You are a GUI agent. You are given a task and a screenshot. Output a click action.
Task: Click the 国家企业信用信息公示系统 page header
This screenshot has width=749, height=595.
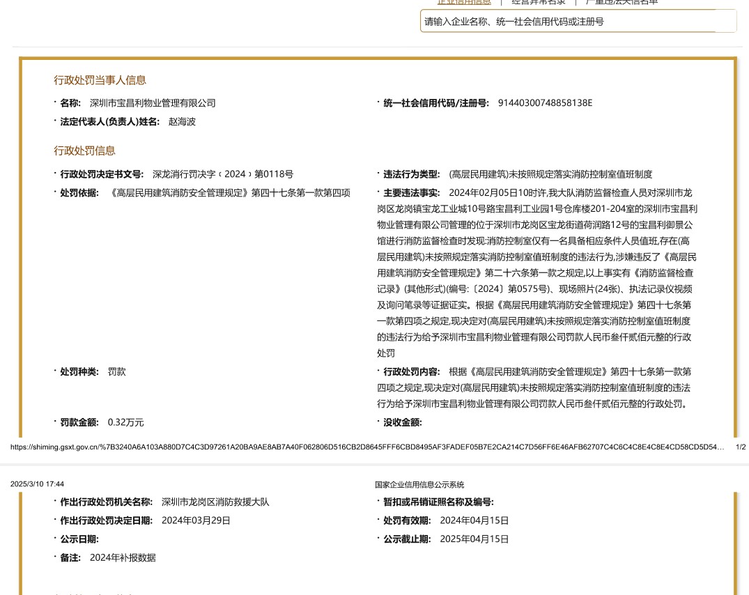[419, 485]
